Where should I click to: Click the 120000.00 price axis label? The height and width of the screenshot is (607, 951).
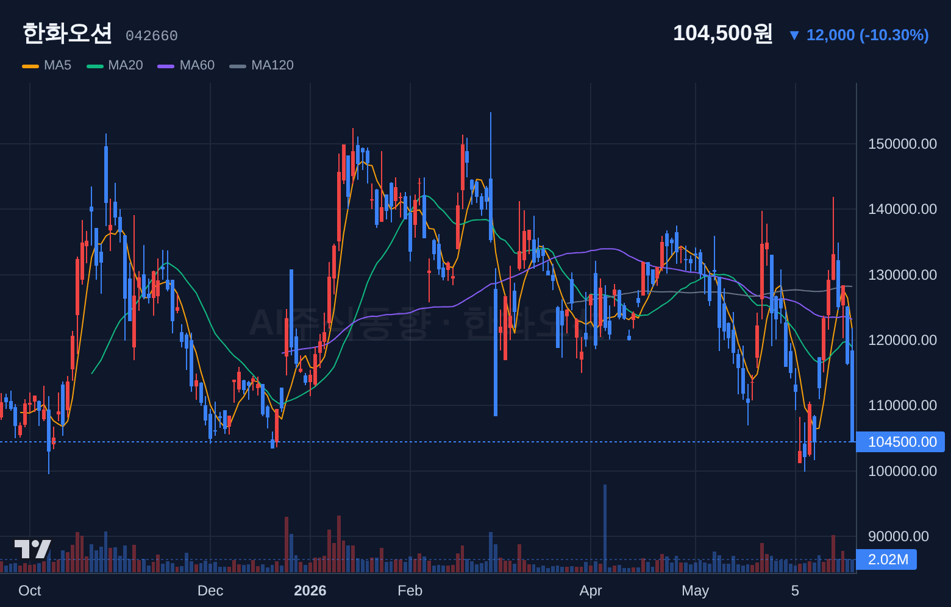pyautogui.click(x=902, y=340)
